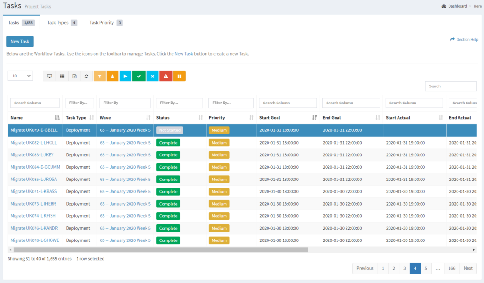484x283 pixels.
Task: Open the entries-per-page dropdown showing 10
Action: 19,76
